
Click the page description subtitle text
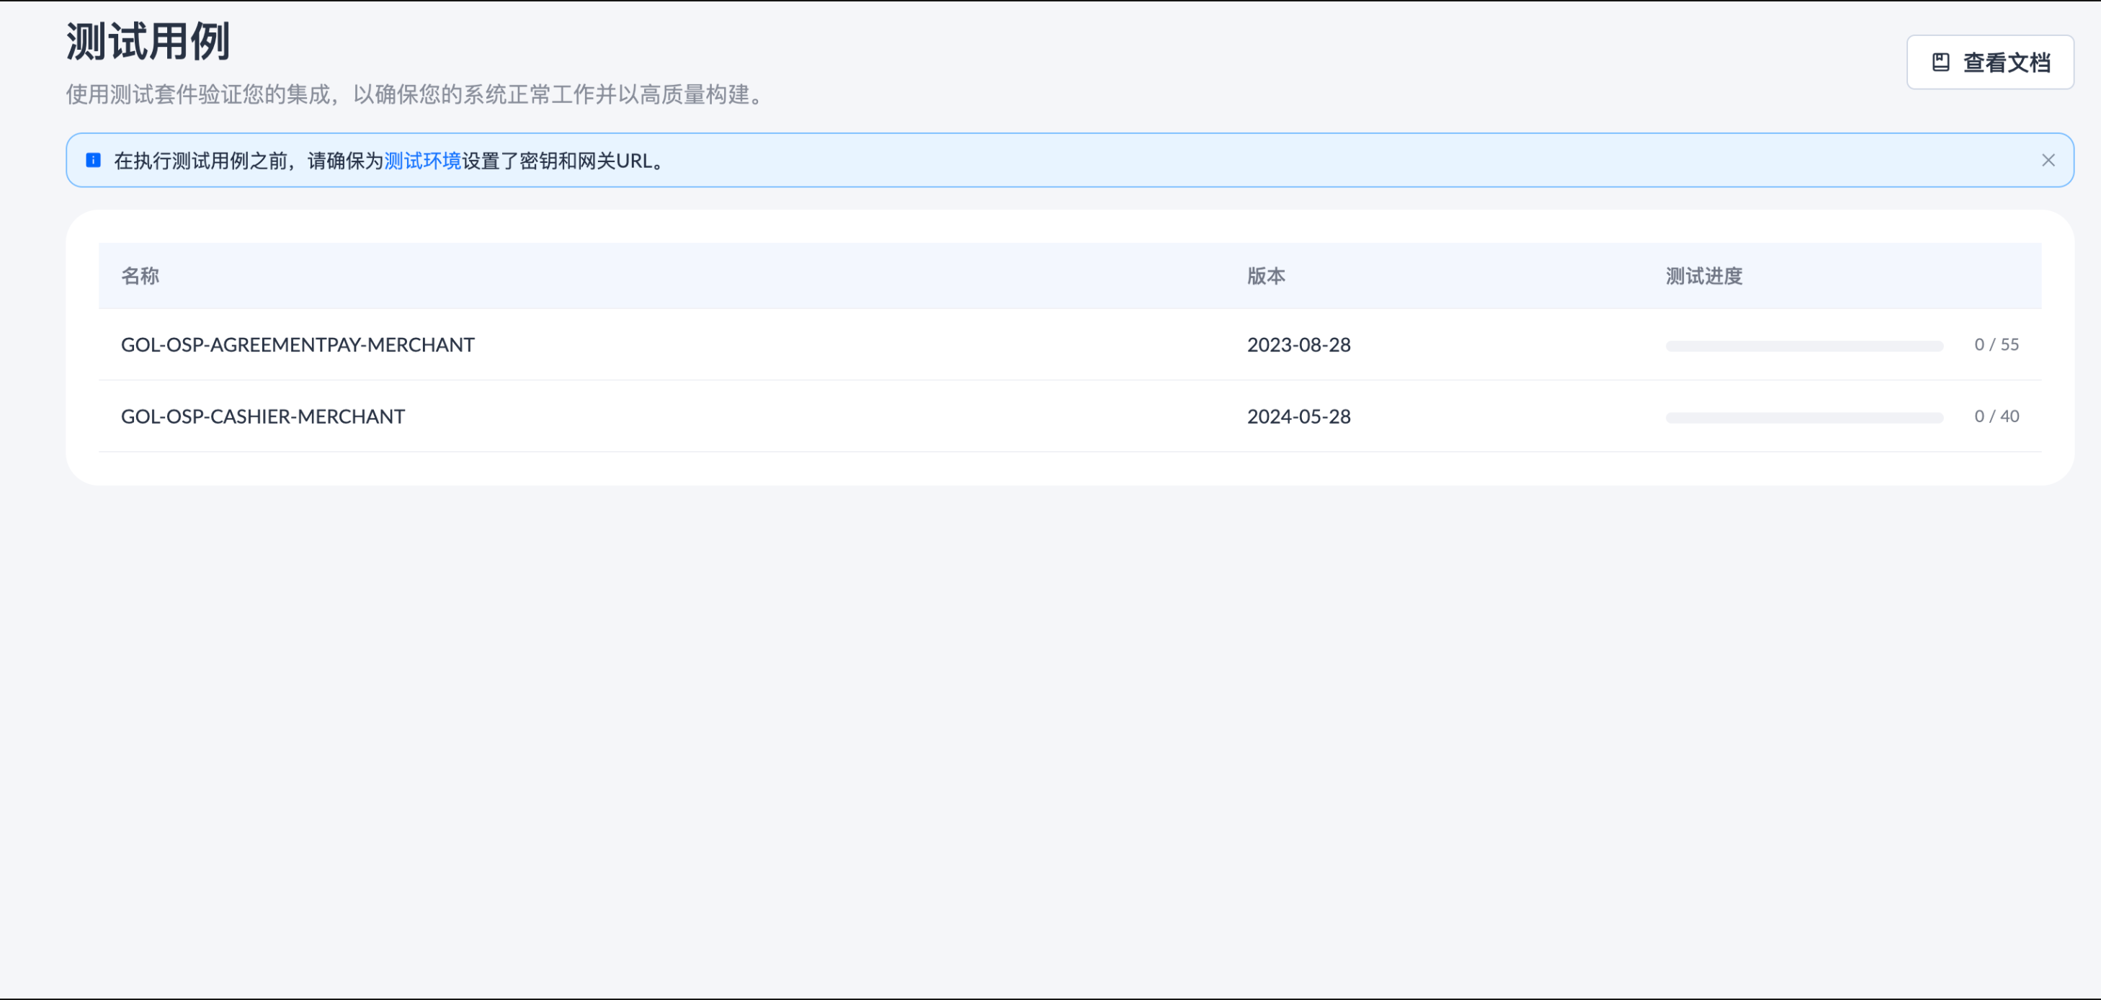point(416,94)
